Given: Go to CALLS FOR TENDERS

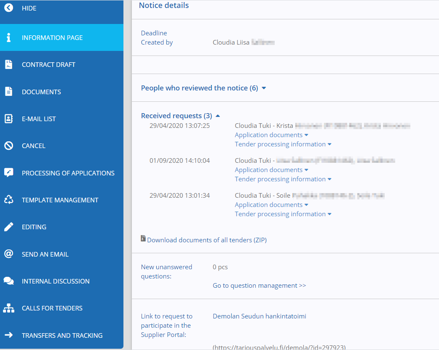Looking at the screenshot, I should click(x=62, y=308).
